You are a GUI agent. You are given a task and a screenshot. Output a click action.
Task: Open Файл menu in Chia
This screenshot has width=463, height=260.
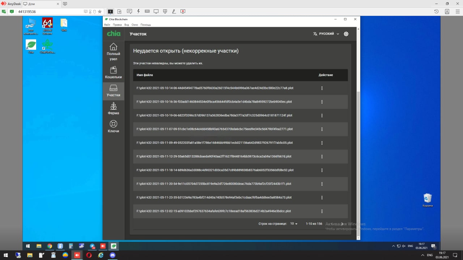pos(107,25)
